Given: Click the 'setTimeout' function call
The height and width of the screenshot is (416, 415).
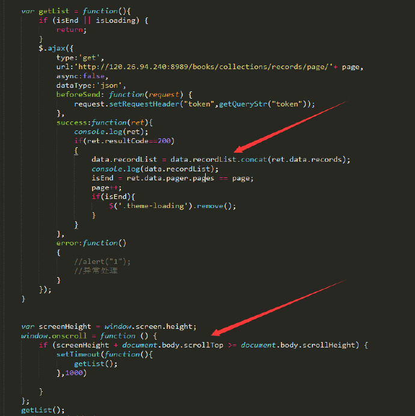Looking at the screenshot, I should point(78,355).
